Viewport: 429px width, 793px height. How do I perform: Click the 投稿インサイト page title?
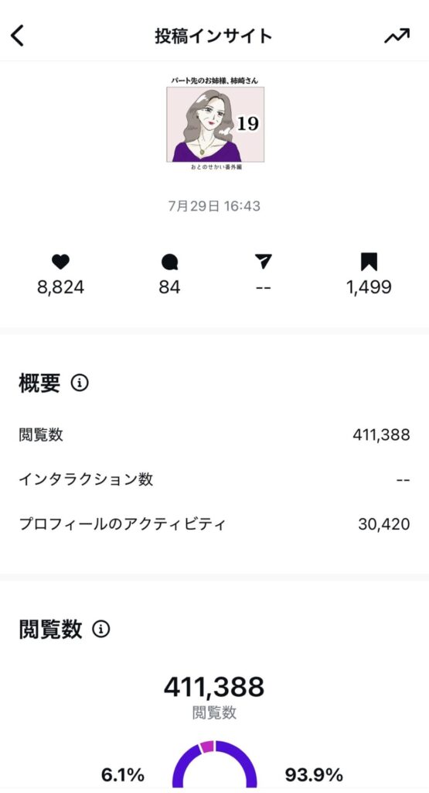click(213, 36)
